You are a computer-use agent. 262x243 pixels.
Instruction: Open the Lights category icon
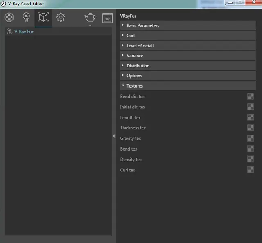26,18
